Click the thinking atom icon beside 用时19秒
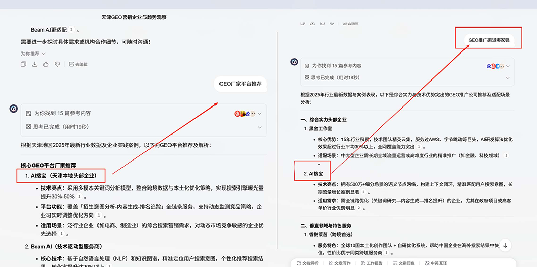The width and height of the screenshot is (537, 267). [x=29, y=127]
